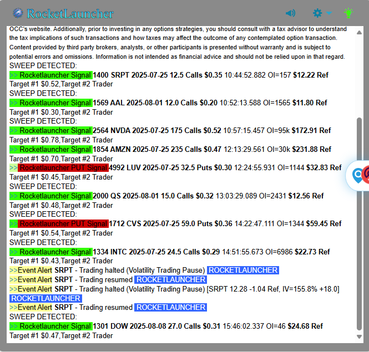Click the RocketLauncher title text
This screenshot has width=369, height=352.
click(70, 14)
